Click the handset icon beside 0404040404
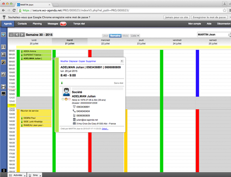231x177 pixels. coord(74,111)
